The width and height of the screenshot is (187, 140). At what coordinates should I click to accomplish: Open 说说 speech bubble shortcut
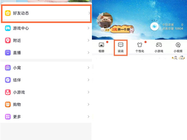click(x=121, y=48)
